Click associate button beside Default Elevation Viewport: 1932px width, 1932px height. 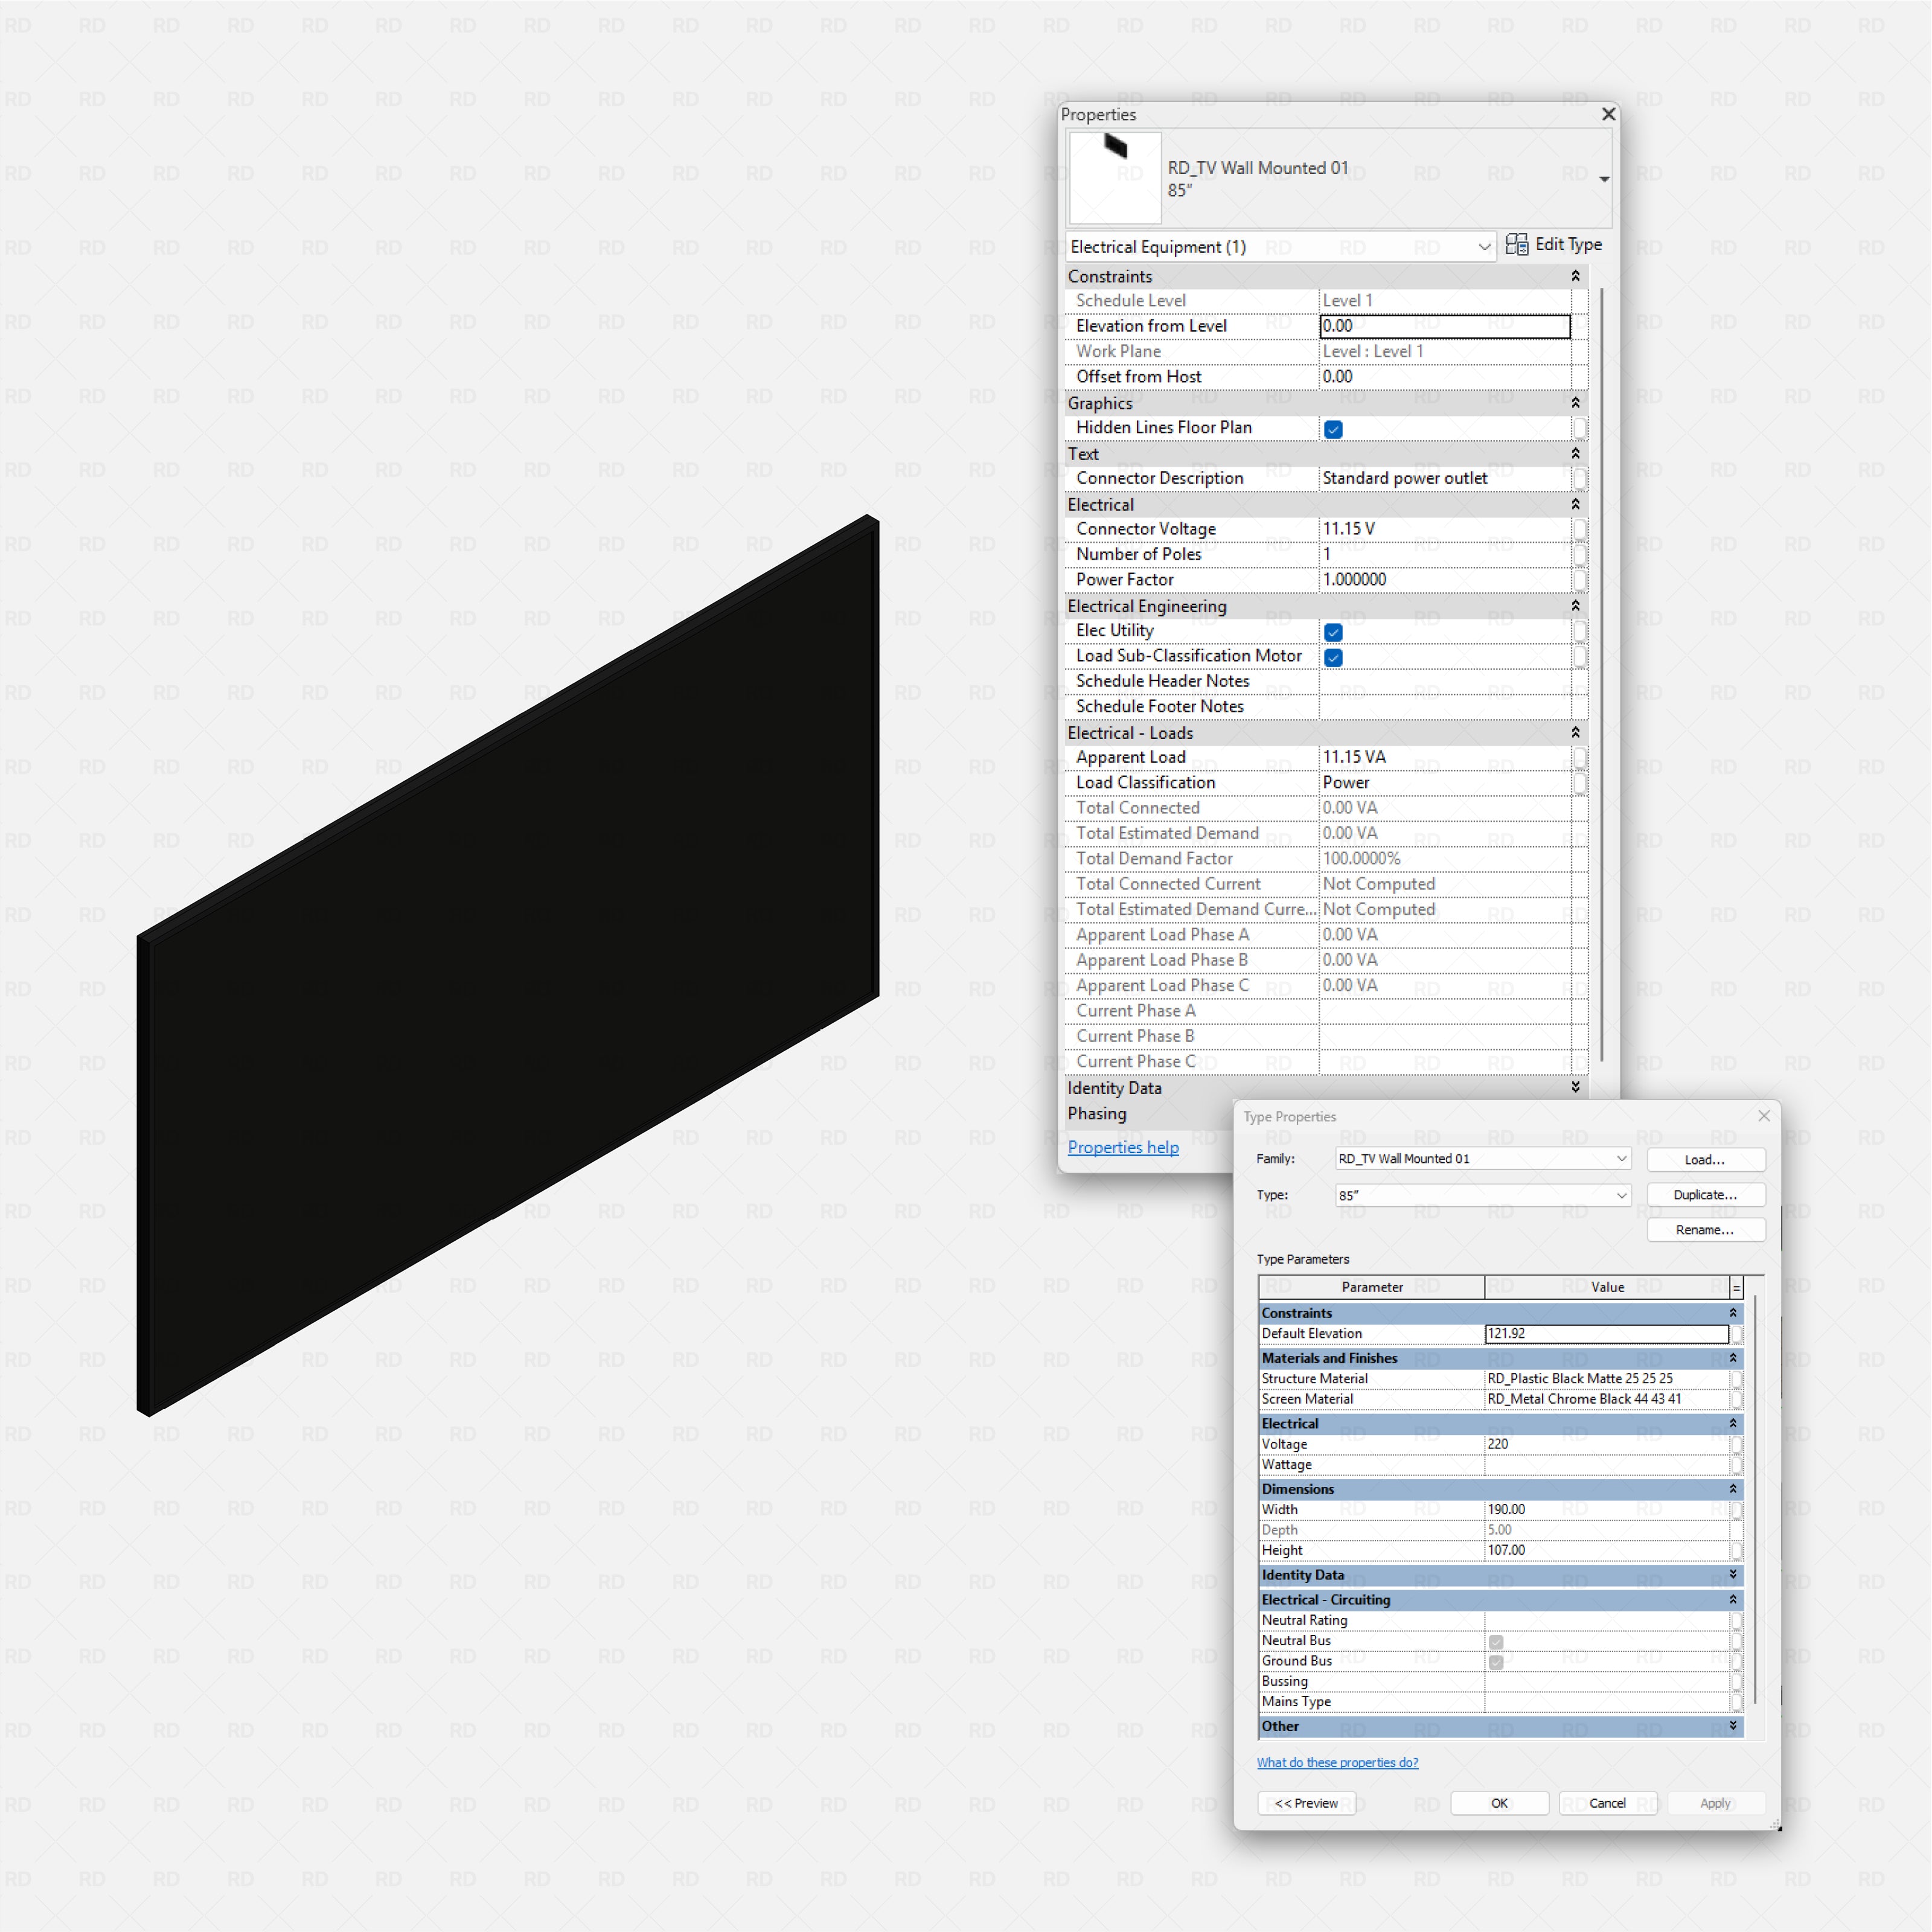(x=1737, y=1334)
